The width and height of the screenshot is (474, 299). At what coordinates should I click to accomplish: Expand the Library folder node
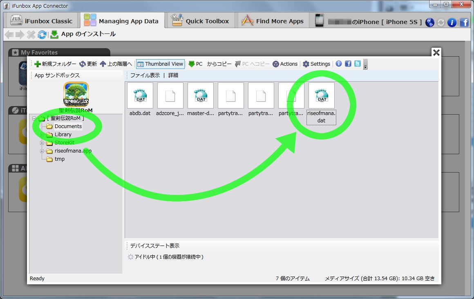point(42,135)
